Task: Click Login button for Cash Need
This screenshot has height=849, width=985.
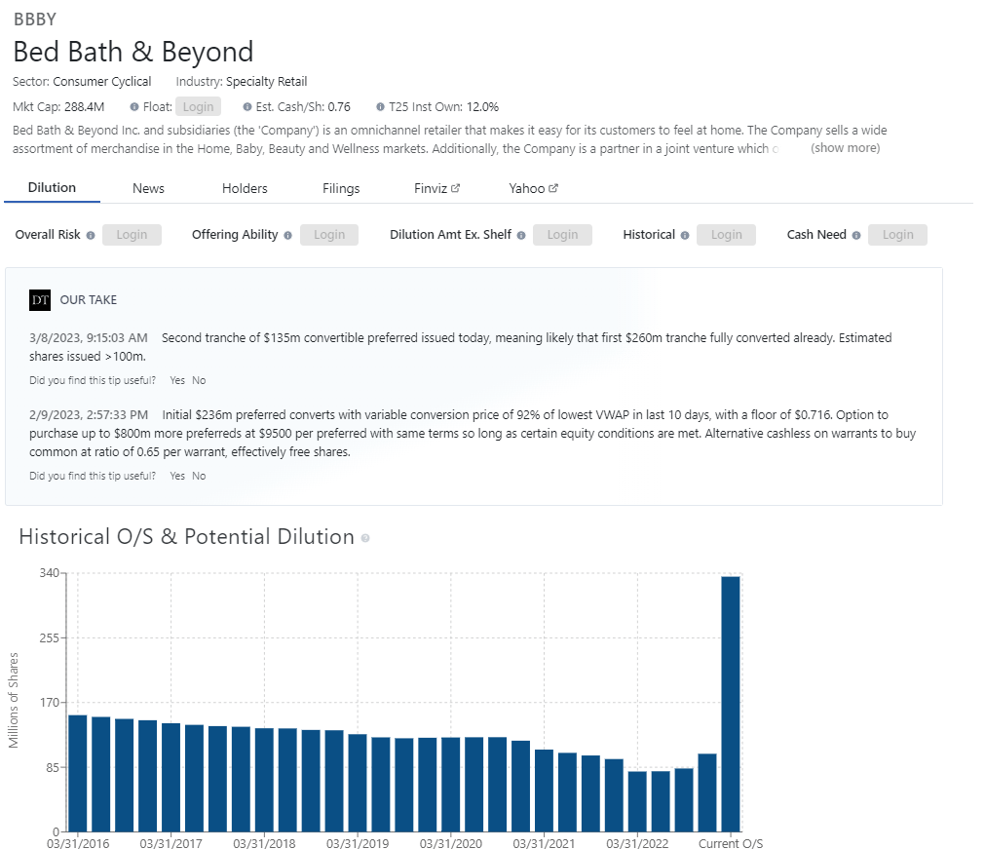Action: coord(897,235)
